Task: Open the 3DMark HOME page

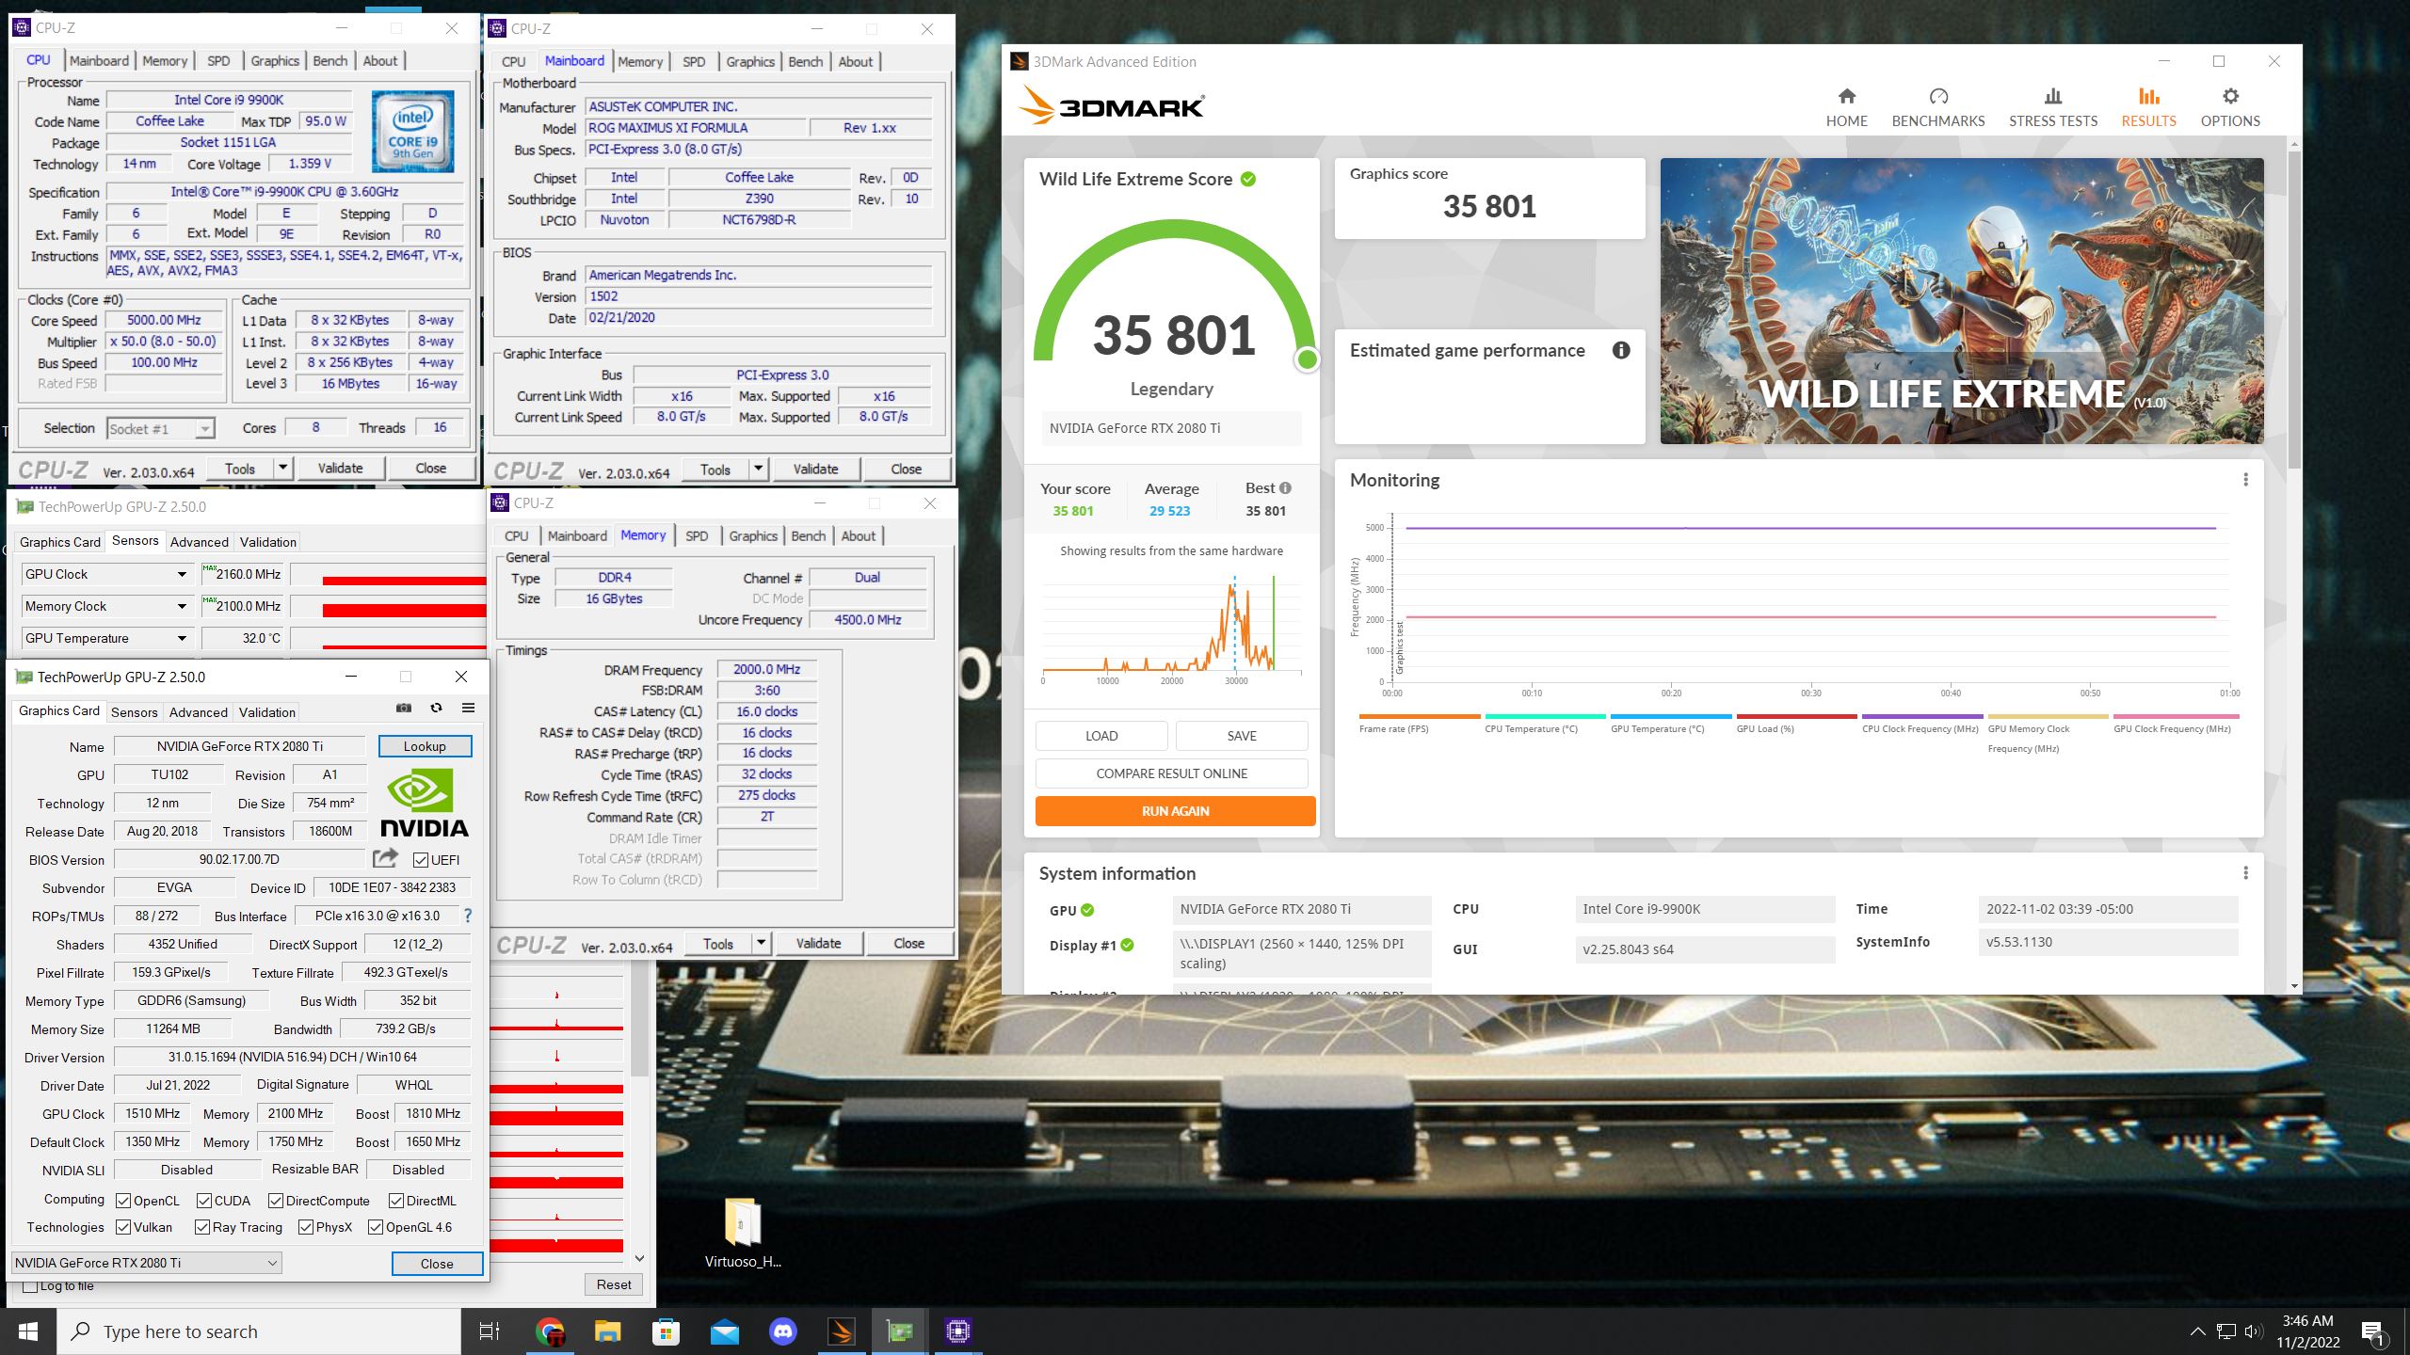Action: point(1846,107)
